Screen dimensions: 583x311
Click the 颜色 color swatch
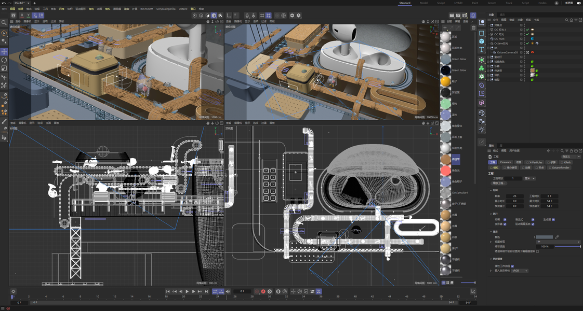coord(545,237)
